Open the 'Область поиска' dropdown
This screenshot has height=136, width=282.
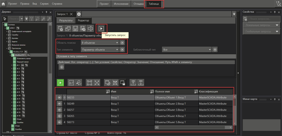[117, 43]
